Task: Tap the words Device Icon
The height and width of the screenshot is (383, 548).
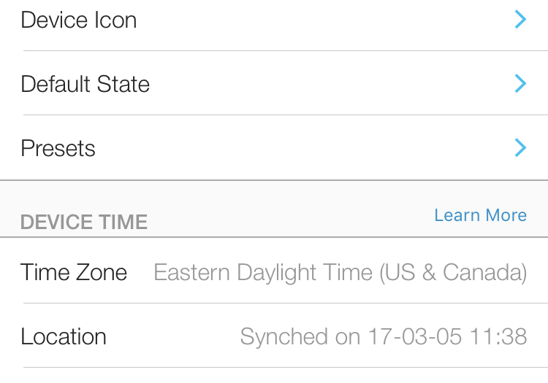Action: click(79, 20)
